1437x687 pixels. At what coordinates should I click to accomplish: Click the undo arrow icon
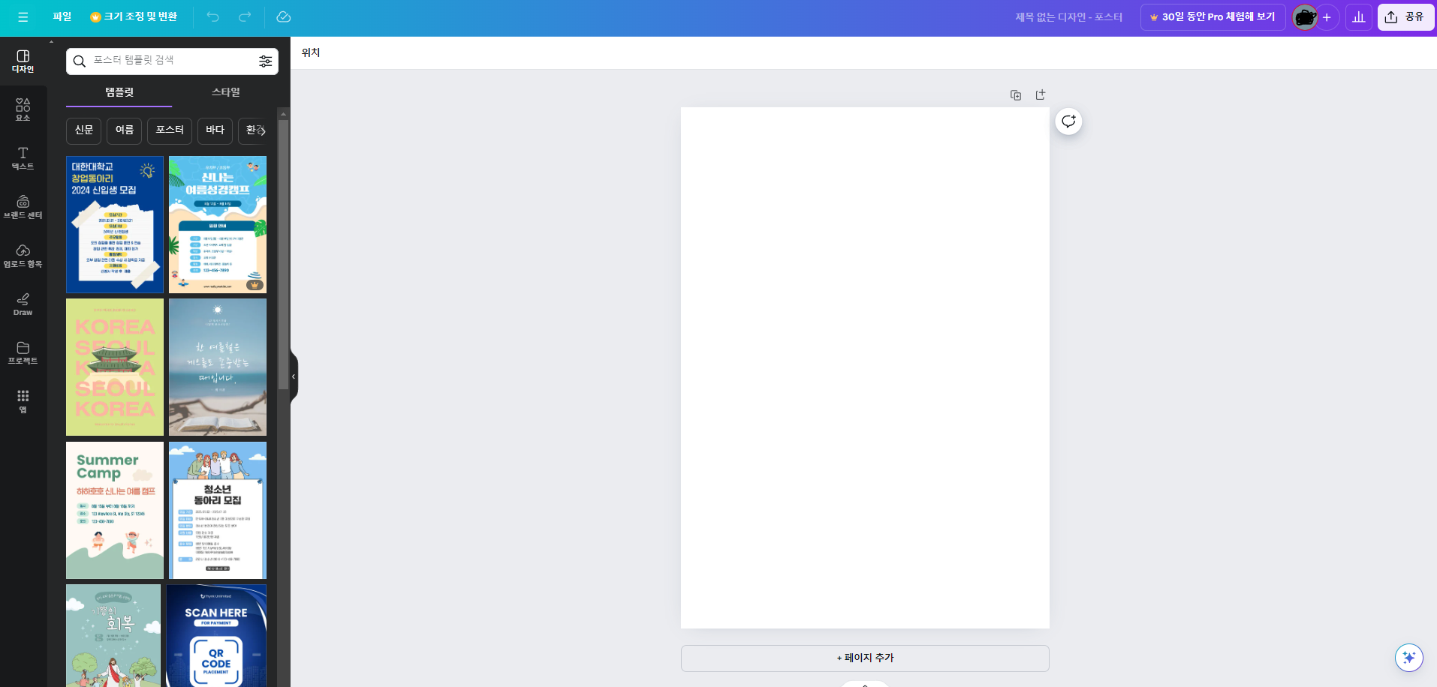pos(213,17)
